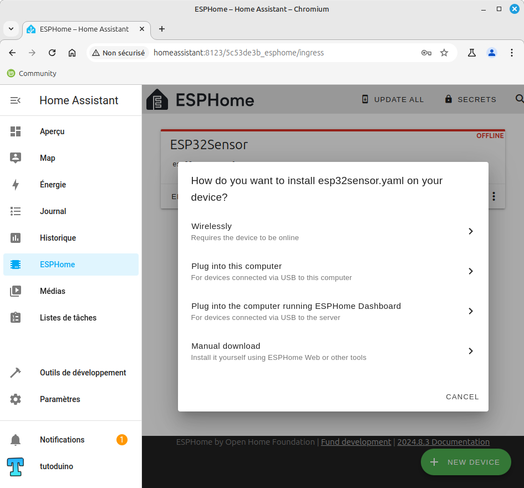Viewport: 524px width, 488px height.
Task: Click the ESPHome search magnifier icon
Action: point(520,99)
